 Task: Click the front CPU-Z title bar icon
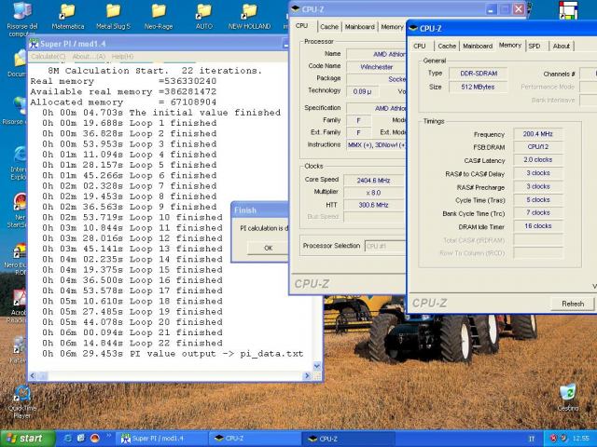point(412,29)
